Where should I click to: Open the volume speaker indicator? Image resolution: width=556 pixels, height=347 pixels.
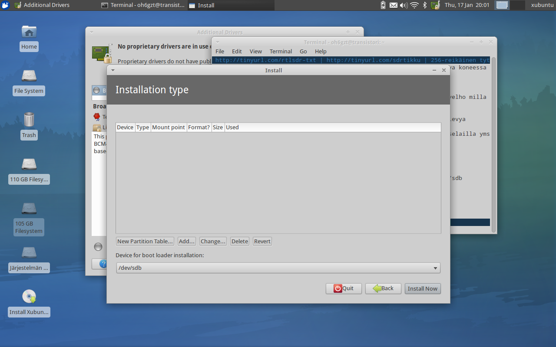tap(404, 5)
